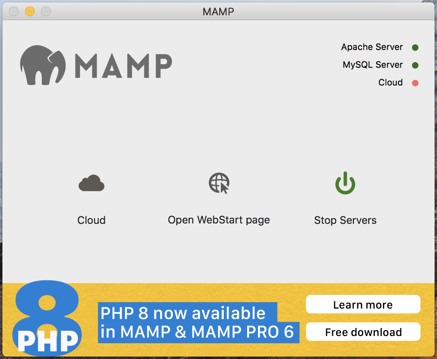Click the PHP 8 now available banner text

198,322
